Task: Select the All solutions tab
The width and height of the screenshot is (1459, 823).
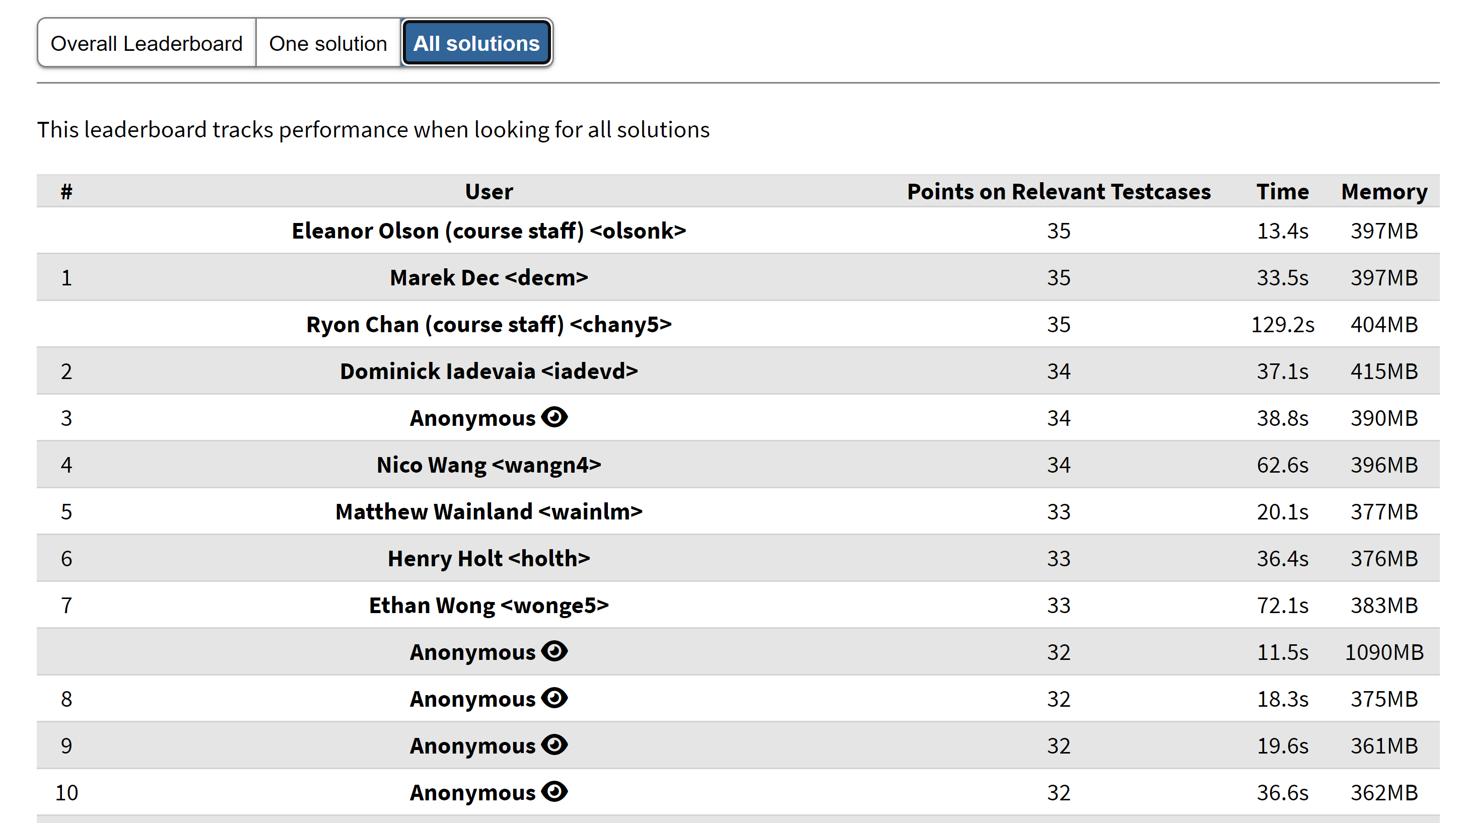Action: coord(476,43)
